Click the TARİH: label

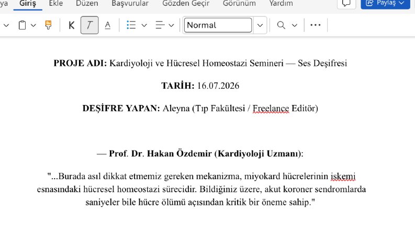pyautogui.click(x=178, y=86)
